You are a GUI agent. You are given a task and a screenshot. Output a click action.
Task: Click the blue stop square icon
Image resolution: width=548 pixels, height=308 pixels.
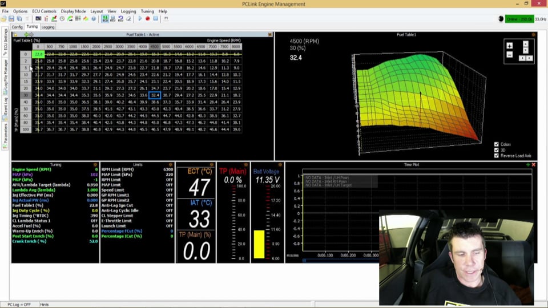pos(155,18)
